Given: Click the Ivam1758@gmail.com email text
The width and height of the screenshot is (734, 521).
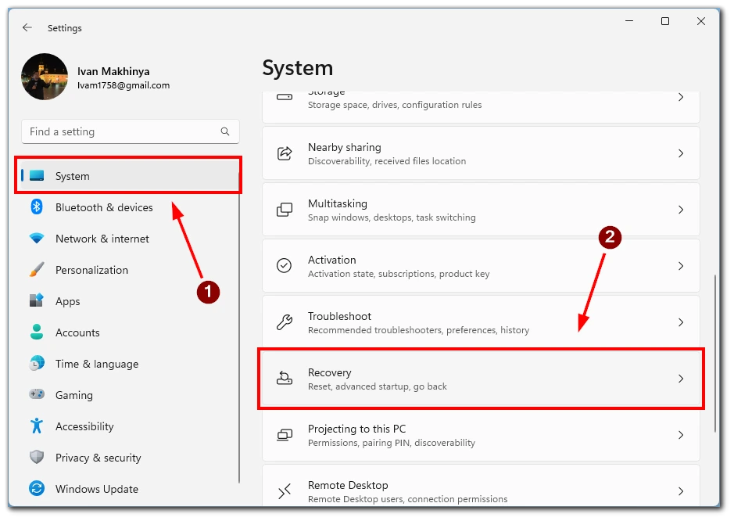Looking at the screenshot, I should click(x=124, y=85).
